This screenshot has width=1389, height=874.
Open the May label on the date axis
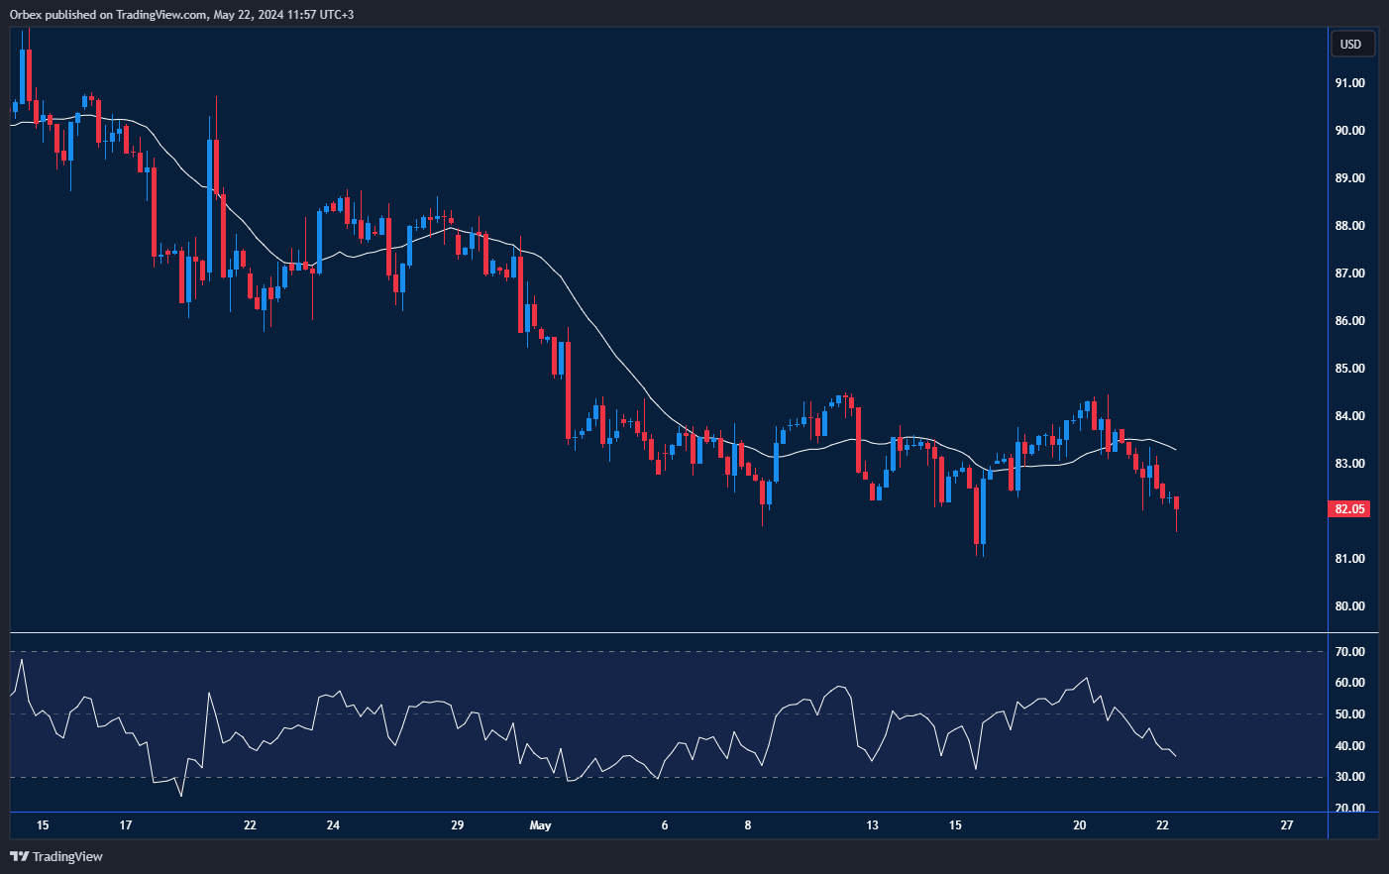(541, 824)
